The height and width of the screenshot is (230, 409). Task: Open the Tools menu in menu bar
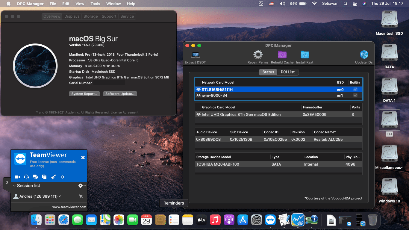pos(95,4)
